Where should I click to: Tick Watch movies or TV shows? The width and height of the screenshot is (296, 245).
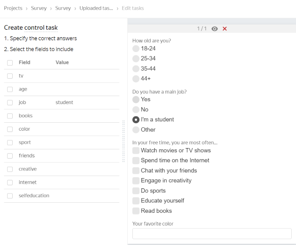pyautogui.click(x=136, y=151)
